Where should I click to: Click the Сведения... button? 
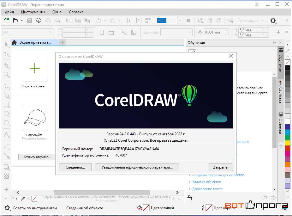pyautogui.click(x=75, y=167)
